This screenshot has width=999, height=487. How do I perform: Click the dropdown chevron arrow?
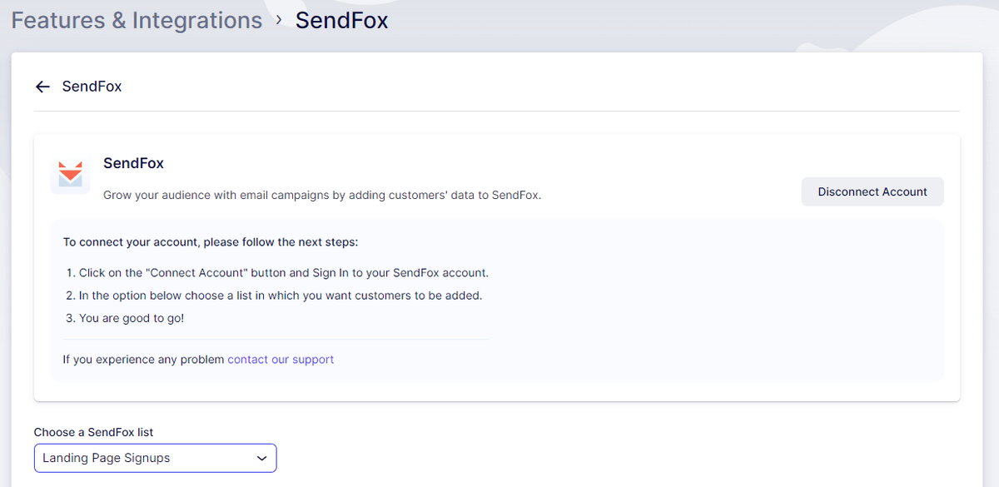[x=261, y=458]
